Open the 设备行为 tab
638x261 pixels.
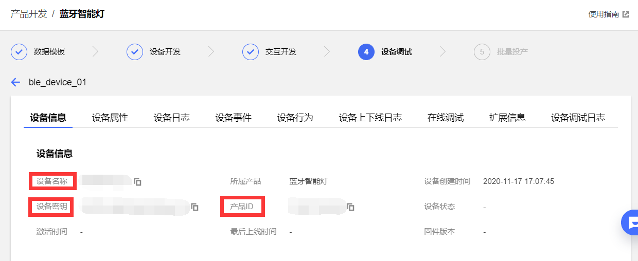[295, 118]
